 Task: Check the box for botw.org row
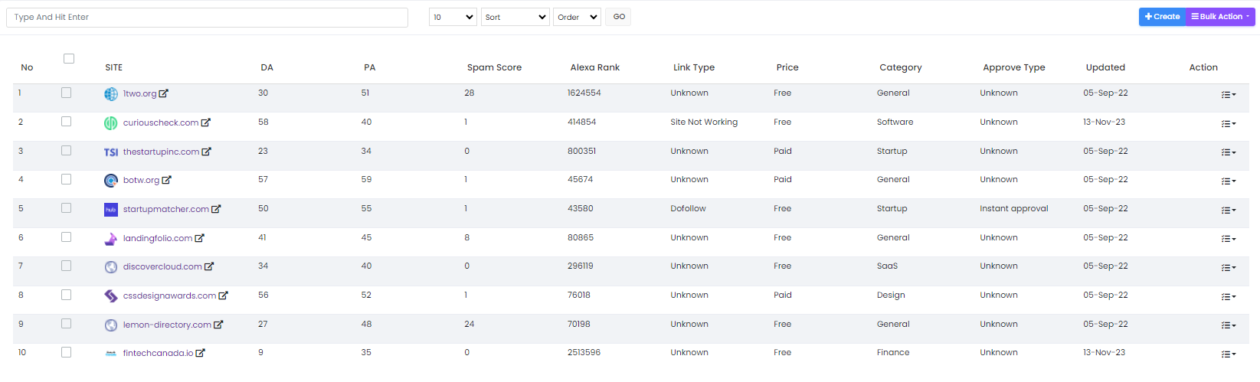[66, 179]
